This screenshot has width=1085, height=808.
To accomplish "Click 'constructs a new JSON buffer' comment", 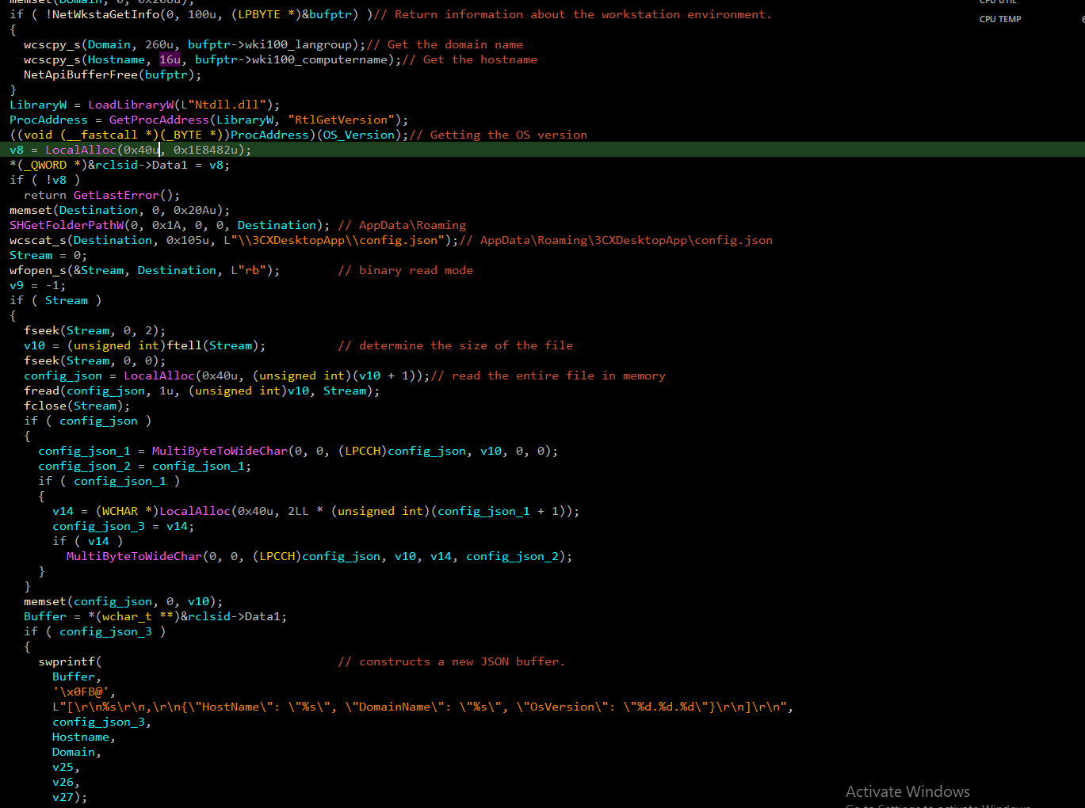I will pyautogui.click(x=452, y=661).
